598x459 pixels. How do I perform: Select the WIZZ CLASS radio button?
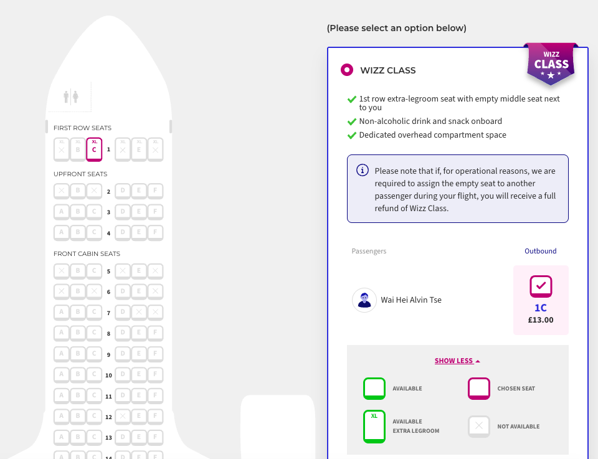(346, 70)
